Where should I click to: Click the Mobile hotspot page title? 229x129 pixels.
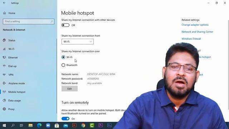(x=78, y=13)
